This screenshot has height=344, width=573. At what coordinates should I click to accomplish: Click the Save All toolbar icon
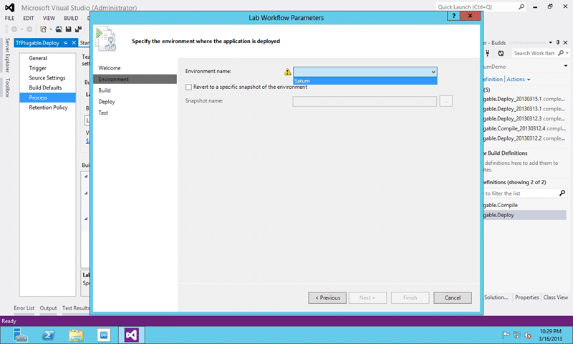pos(78,29)
